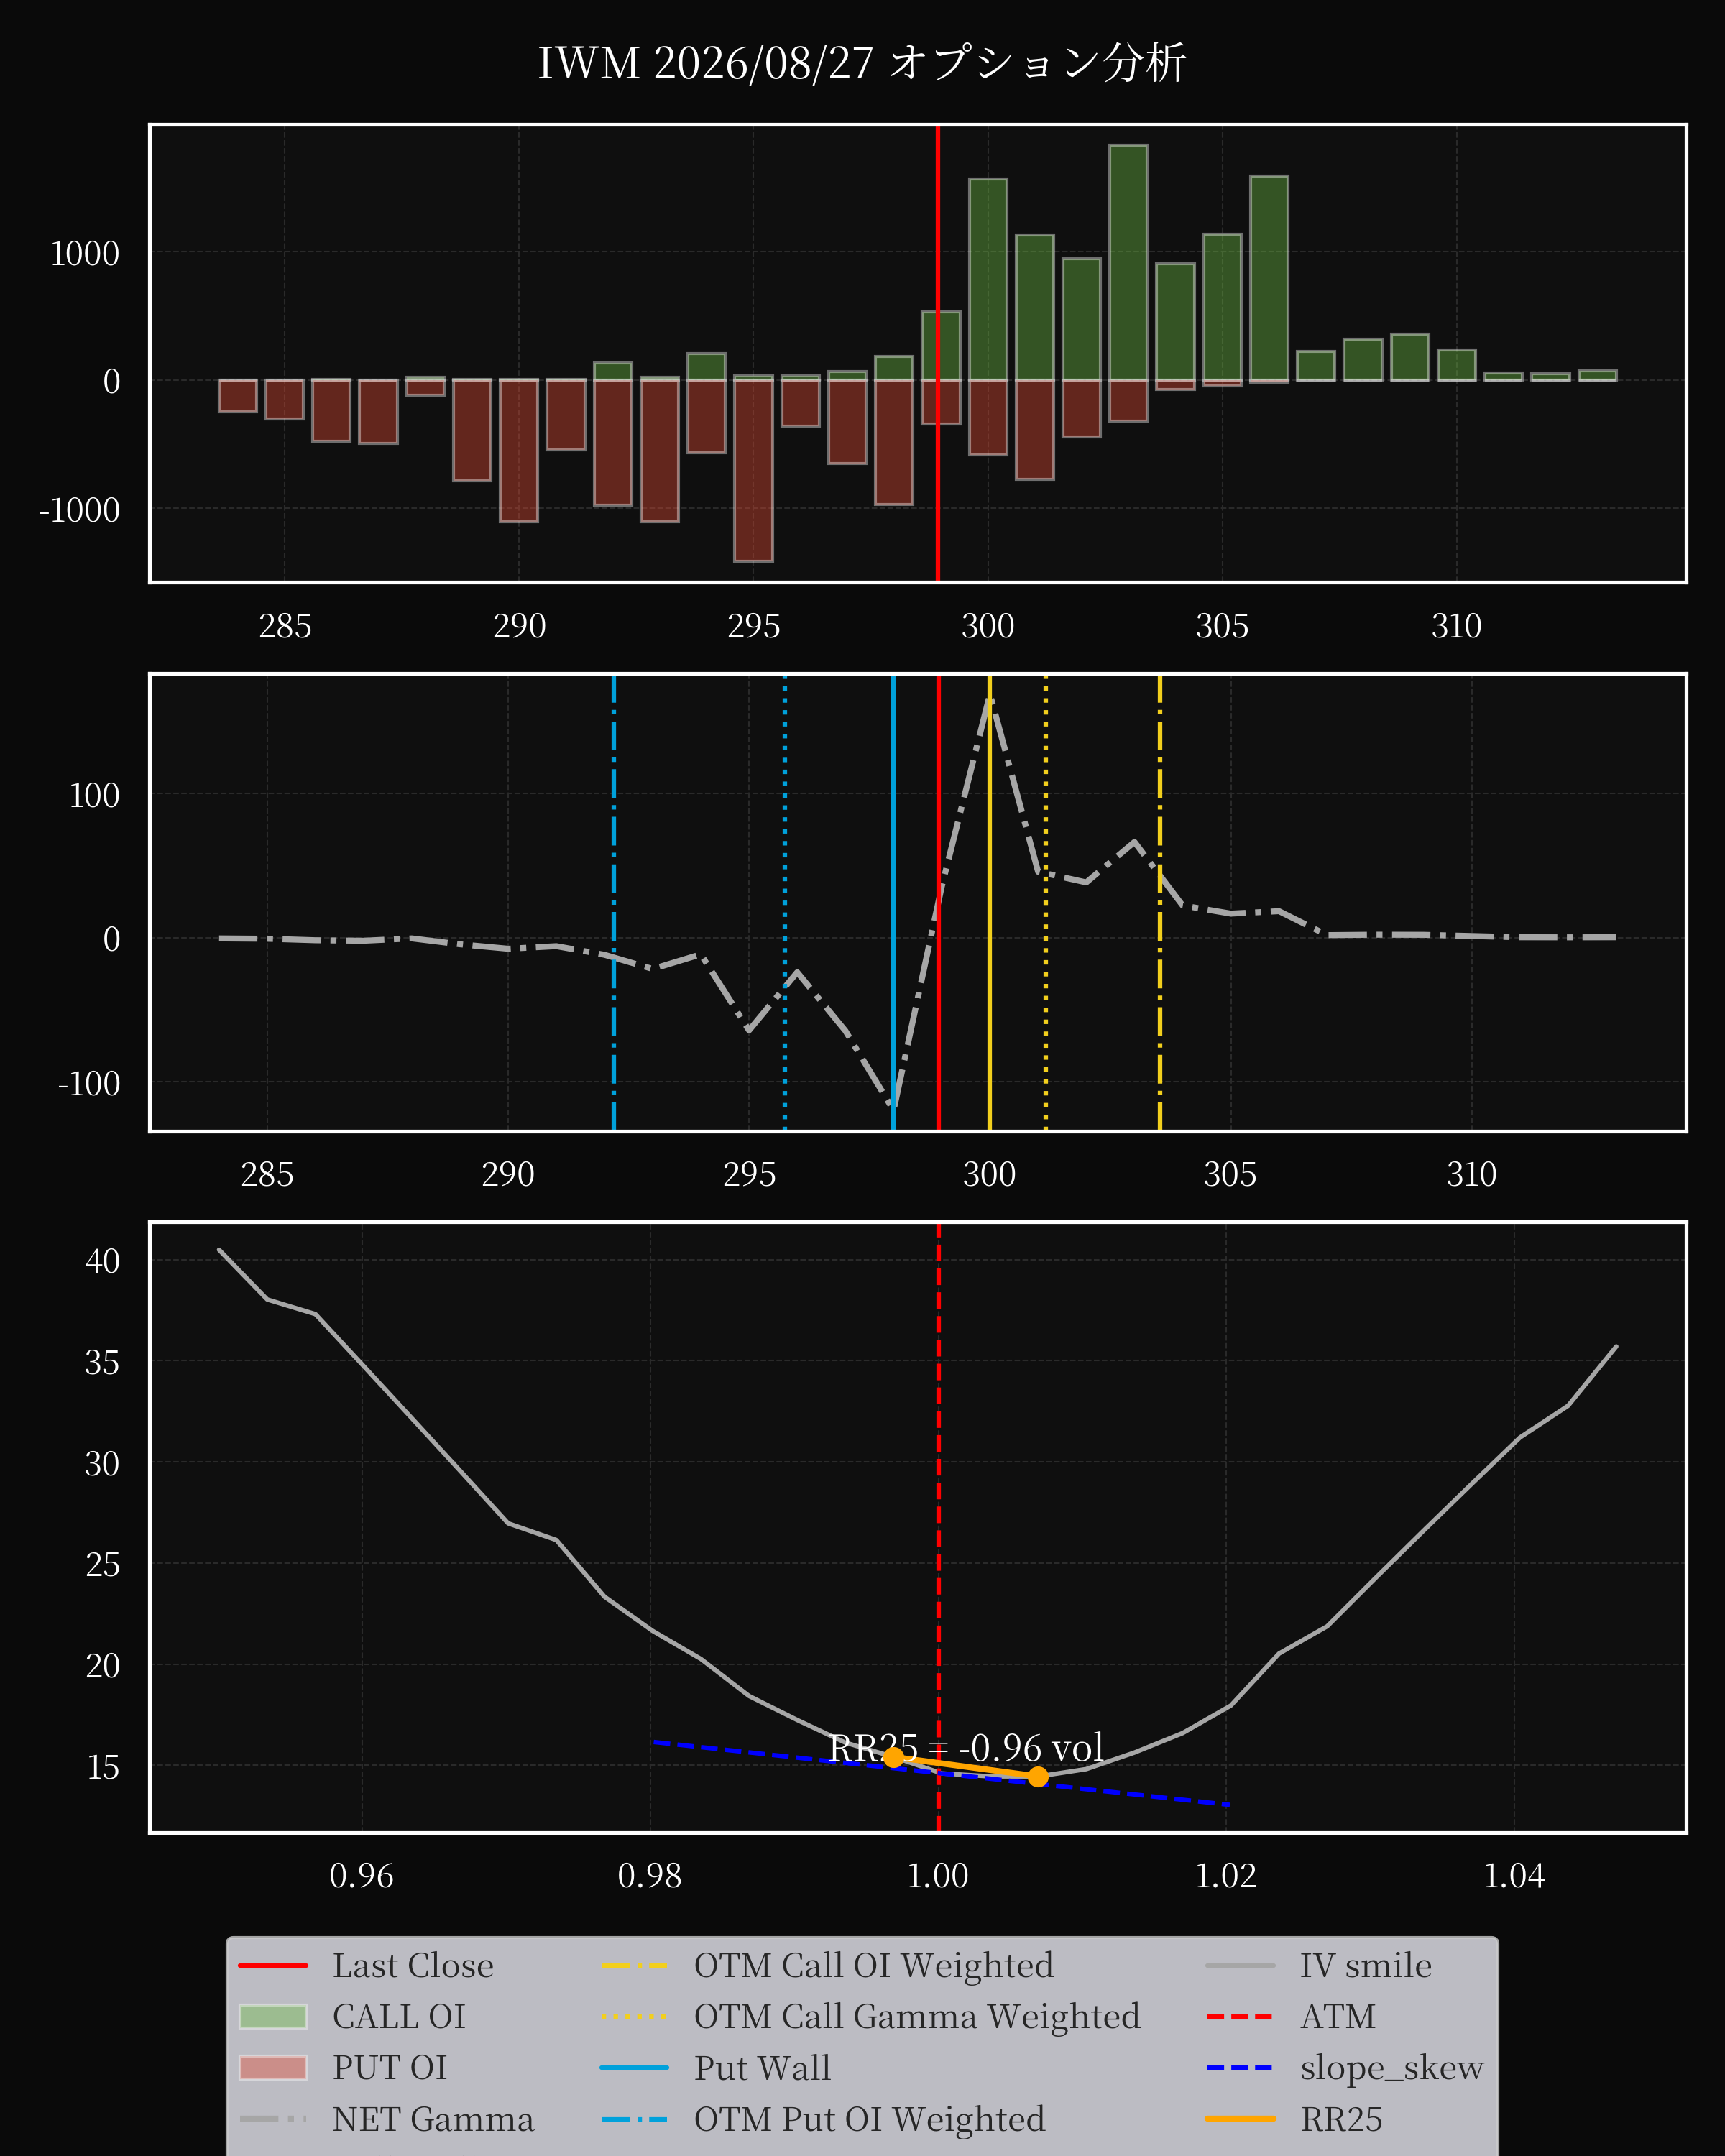Viewport: 1725px width, 2156px height.
Task: Click the right orange RR25 marker dot
Action: point(1038,1776)
